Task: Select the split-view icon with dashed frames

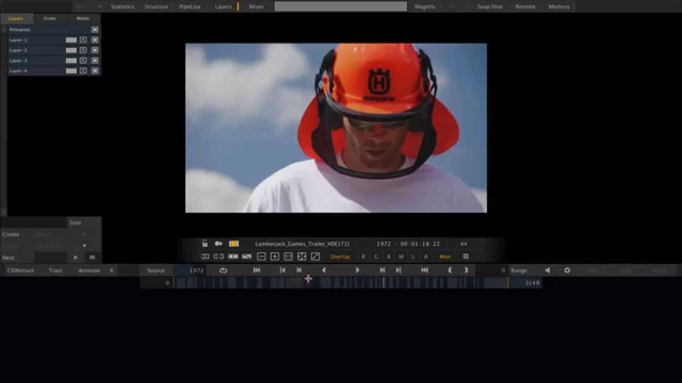Action: click(x=218, y=256)
